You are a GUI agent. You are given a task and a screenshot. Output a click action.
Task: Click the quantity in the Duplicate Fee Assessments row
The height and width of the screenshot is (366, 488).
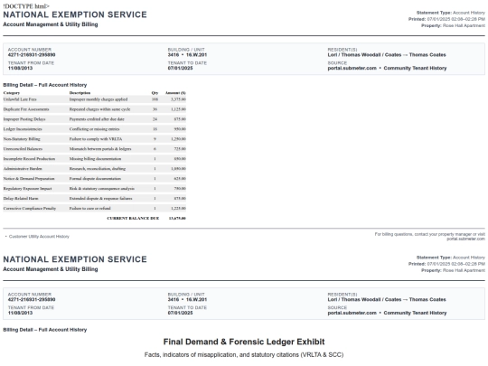[155, 109]
